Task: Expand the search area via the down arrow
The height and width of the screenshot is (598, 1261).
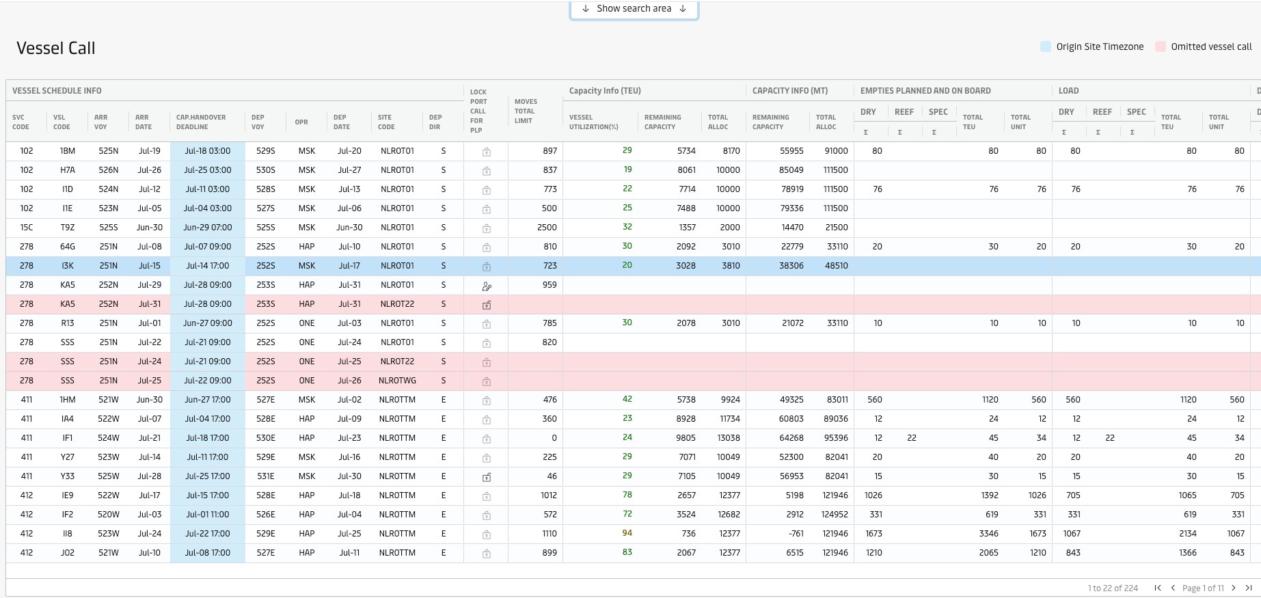Action: (x=586, y=9)
